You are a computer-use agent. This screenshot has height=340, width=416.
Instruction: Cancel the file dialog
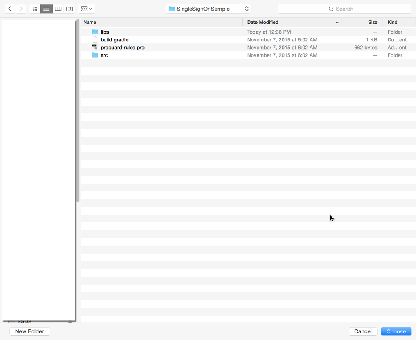(363, 331)
